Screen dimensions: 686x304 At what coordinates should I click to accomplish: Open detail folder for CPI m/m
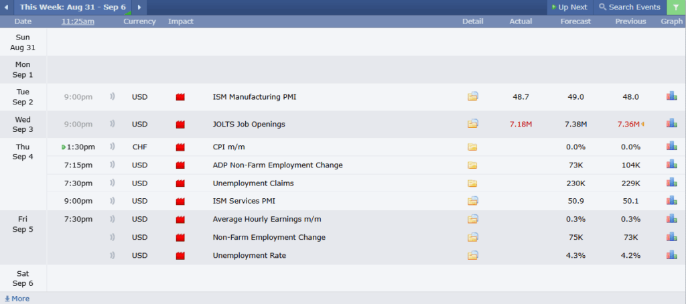tap(473, 147)
